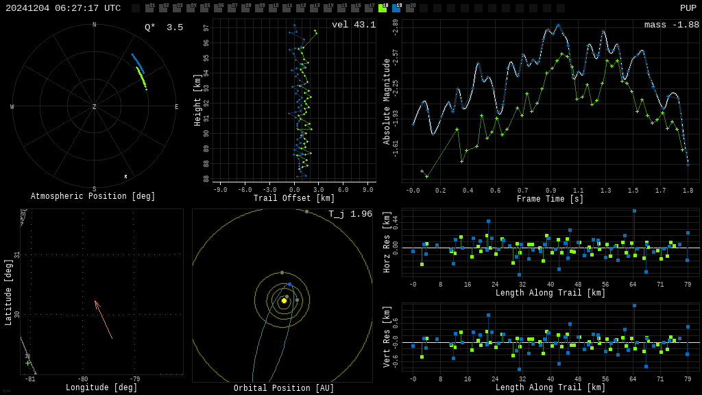The height and width of the screenshot is (395, 702).
Task: Click station 01 square in the top strip
Action: pyautogui.click(x=149, y=8)
